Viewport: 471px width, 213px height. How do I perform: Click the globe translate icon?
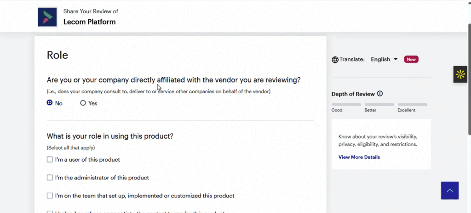click(335, 60)
